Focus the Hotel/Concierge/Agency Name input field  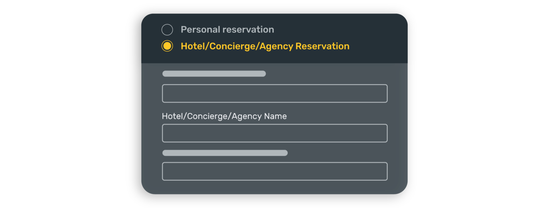[x=274, y=133]
